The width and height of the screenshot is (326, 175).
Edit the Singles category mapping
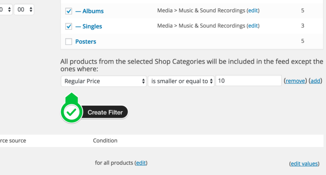coord(253,26)
